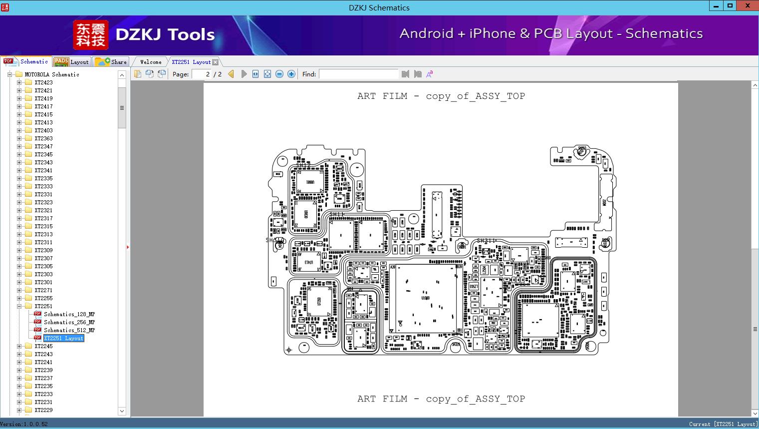Click the DZKJ red logo
The image size is (759, 429).
pyautogui.click(x=90, y=35)
